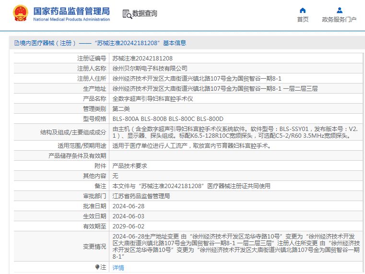Click the 政务服务门户 person icon
The image size is (365, 274).
[x=340, y=10]
